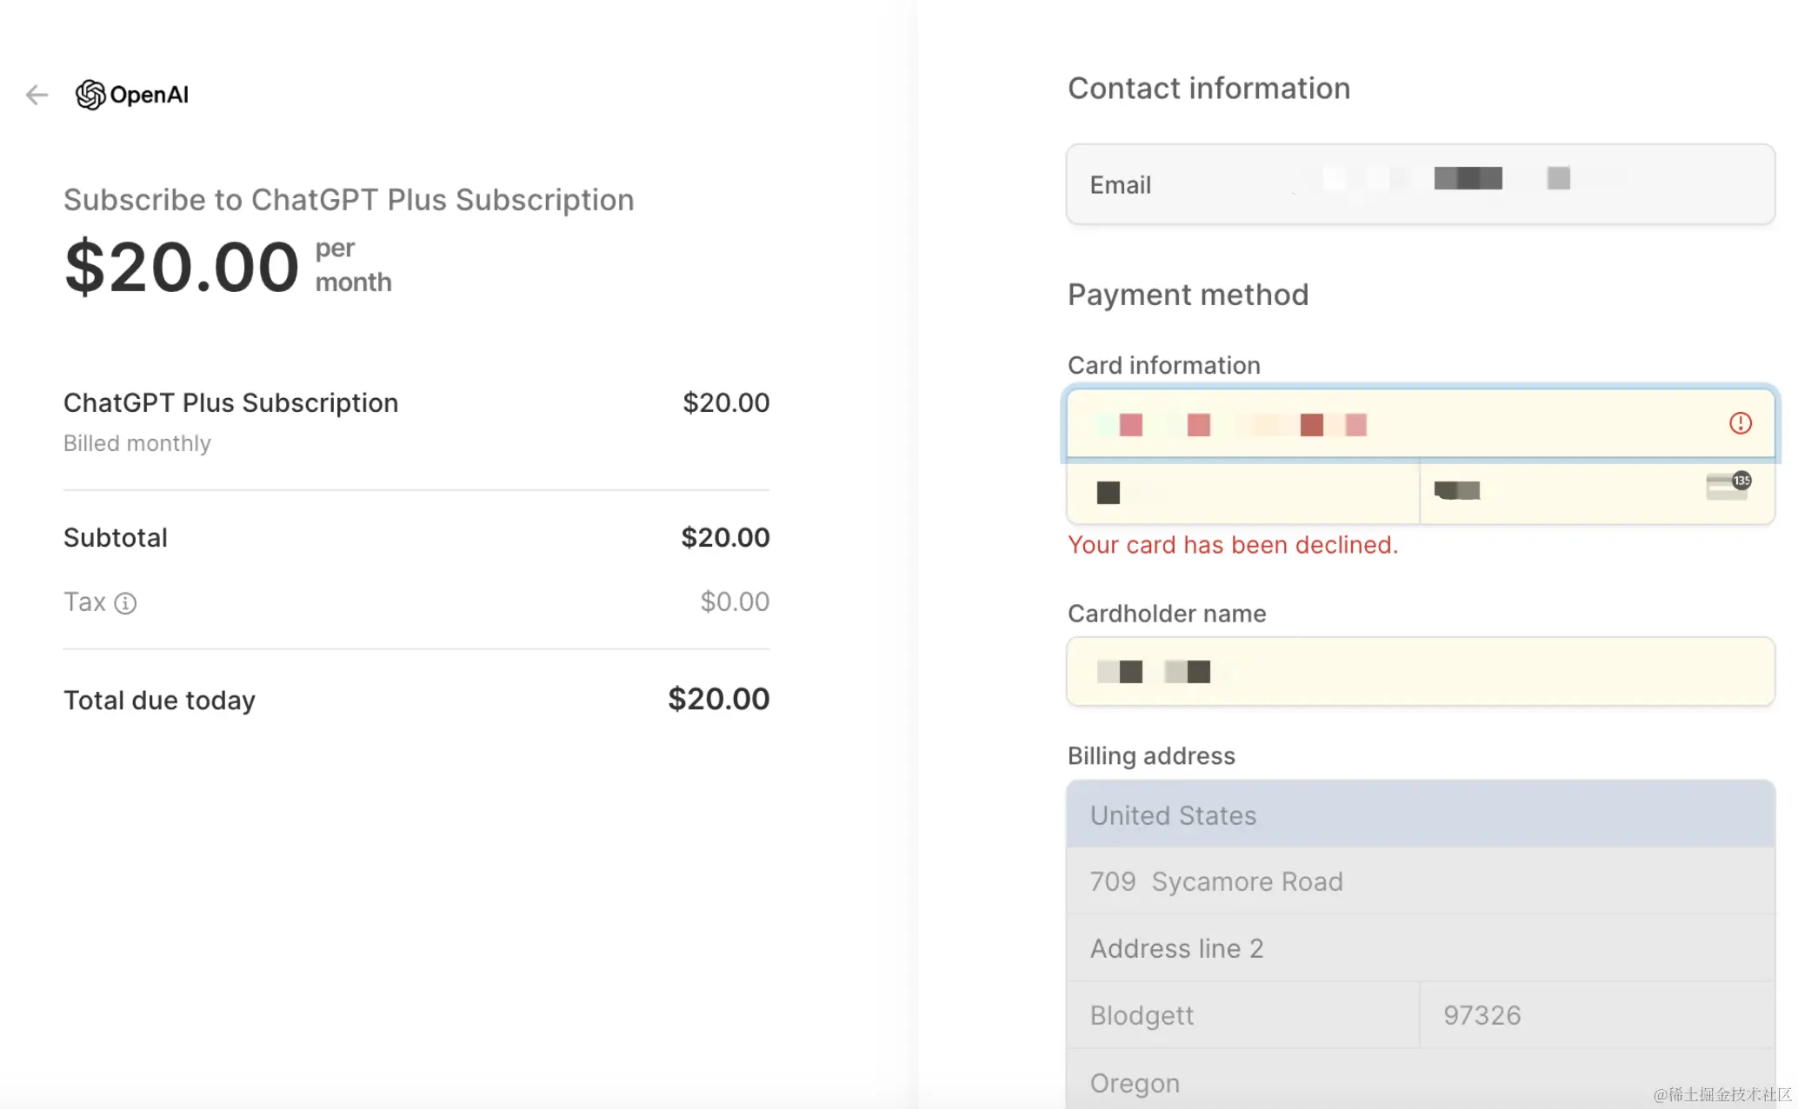Click the card number error warning icon
Image resolution: width=1798 pixels, height=1109 pixels.
pos(1740,423)
